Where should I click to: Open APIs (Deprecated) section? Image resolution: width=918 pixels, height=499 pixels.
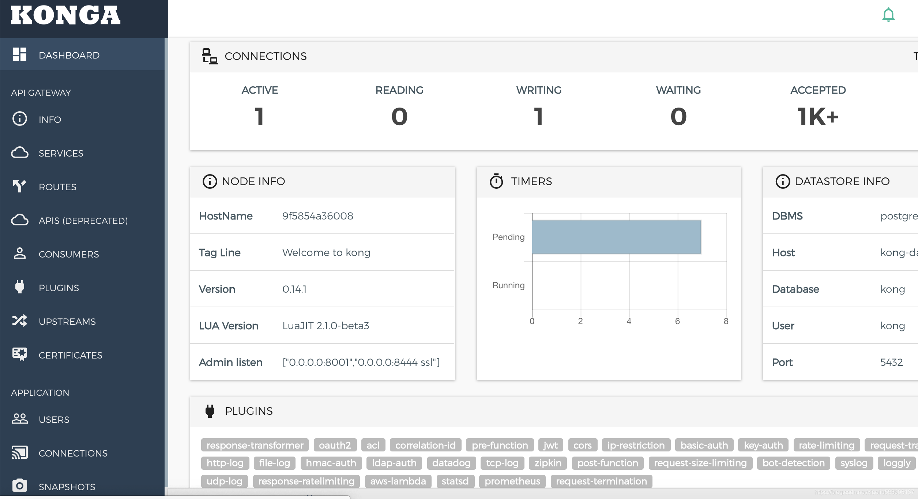(x=82, y=220)
